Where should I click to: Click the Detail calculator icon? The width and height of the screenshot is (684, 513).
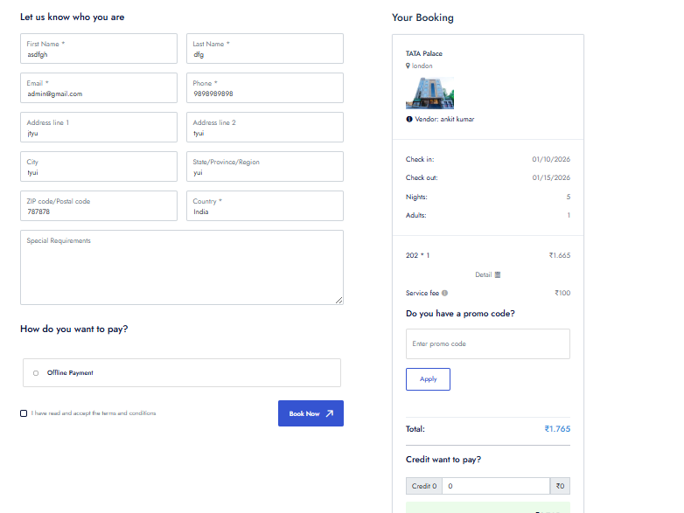click(x=498, y=274)
